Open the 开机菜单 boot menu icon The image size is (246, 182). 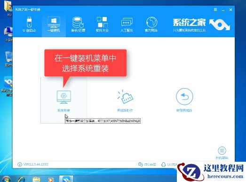coord(222,151)
